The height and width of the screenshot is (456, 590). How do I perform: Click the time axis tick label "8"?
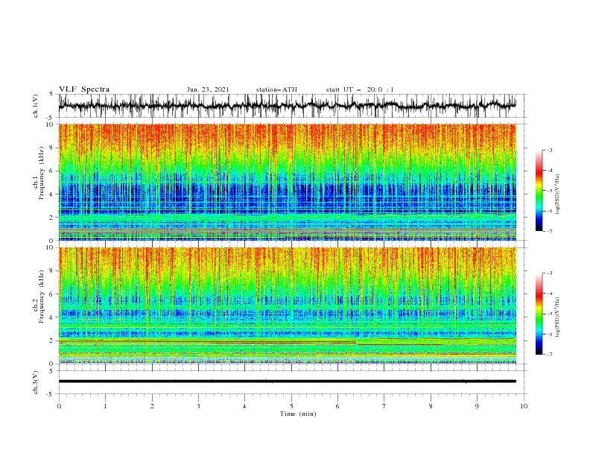[431, 406]
